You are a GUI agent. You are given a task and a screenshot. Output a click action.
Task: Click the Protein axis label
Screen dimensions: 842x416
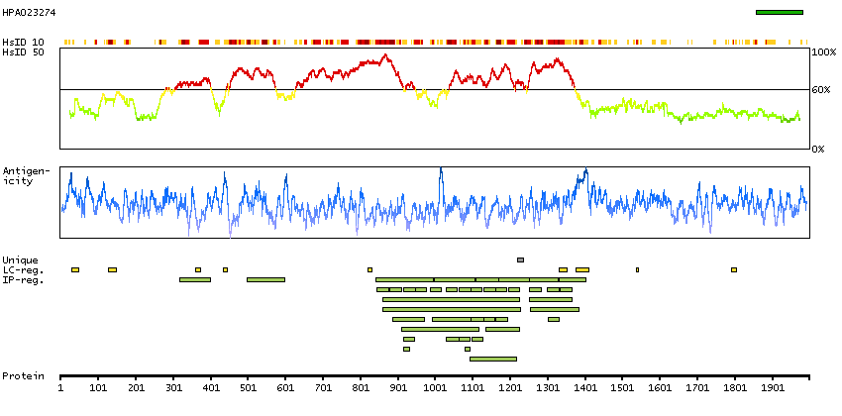pos(22,376)
